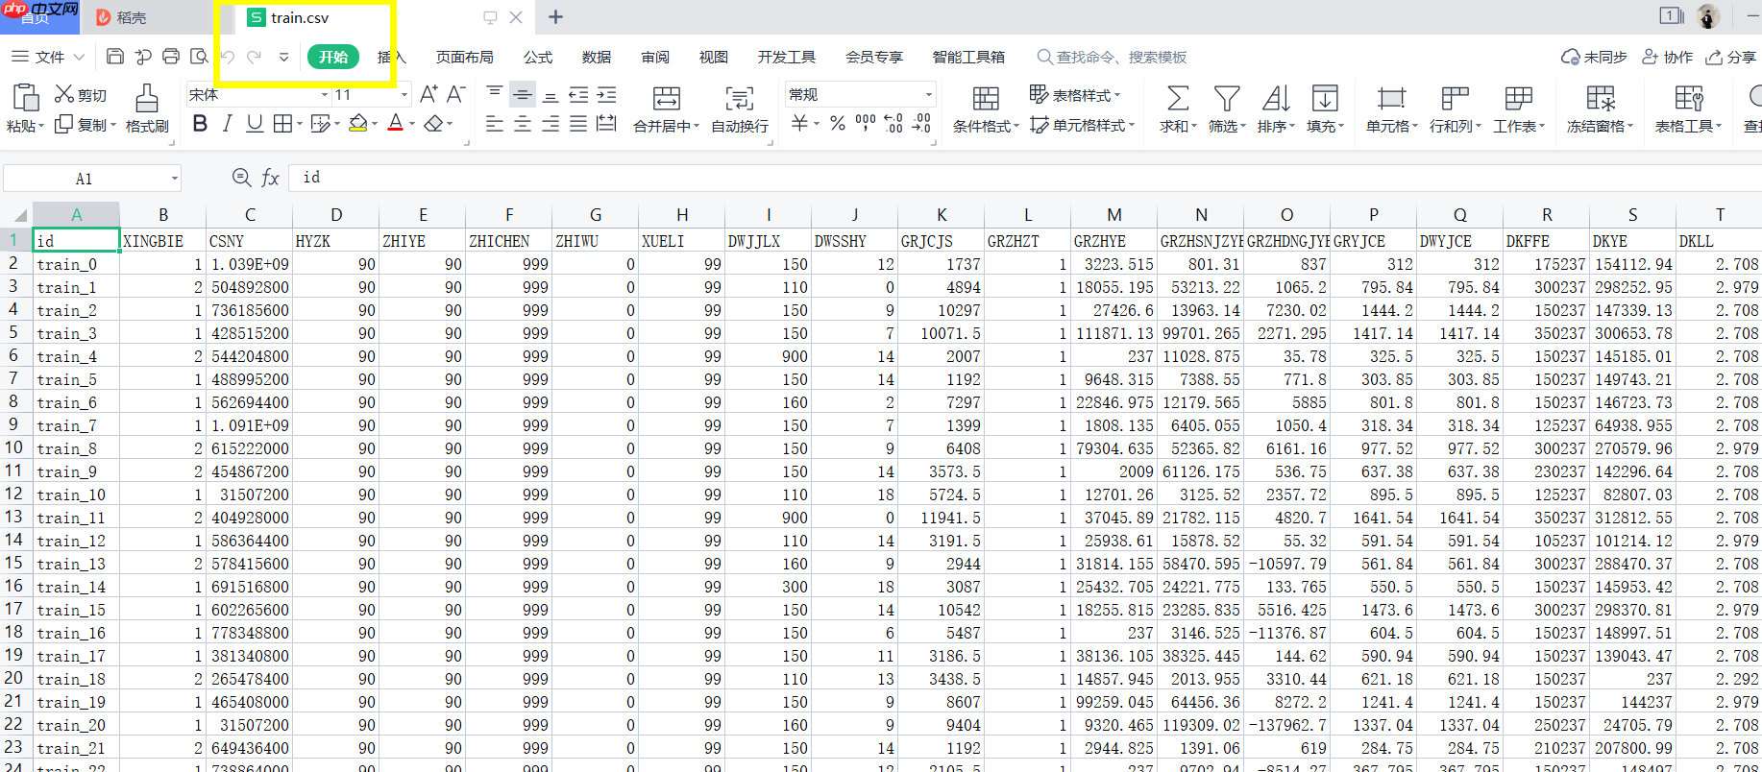This screenshot has height=772, width=1762.
Task: Toggle Underline formatting
Action: click(x=254, y=124)
